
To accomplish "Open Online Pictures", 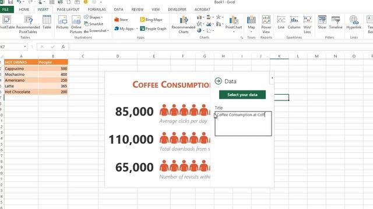I will pos(76,24).
